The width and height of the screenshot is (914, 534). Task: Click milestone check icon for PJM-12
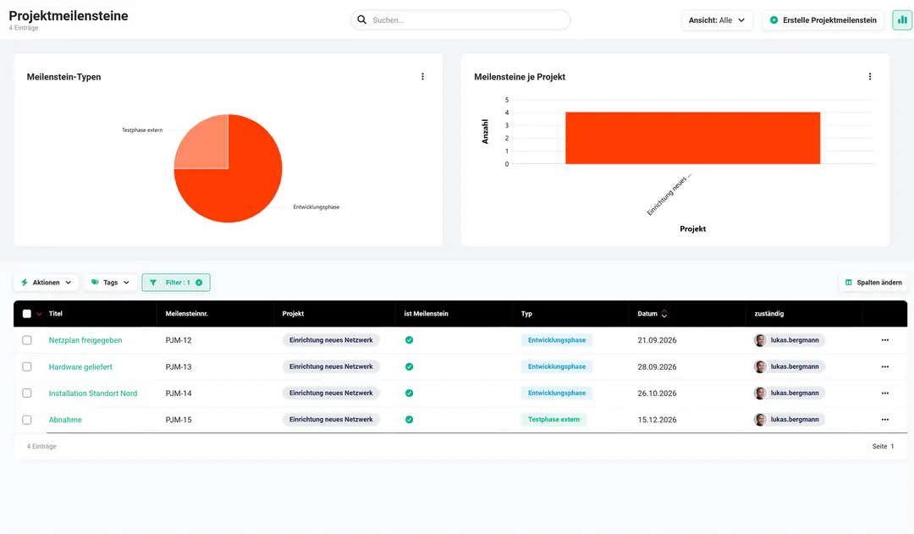(410, 340)
